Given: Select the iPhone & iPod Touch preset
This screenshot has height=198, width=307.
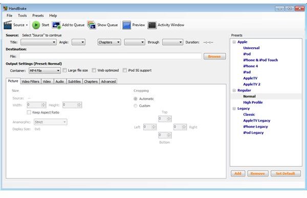Looking at the screenshot, I should click(260, 60).
